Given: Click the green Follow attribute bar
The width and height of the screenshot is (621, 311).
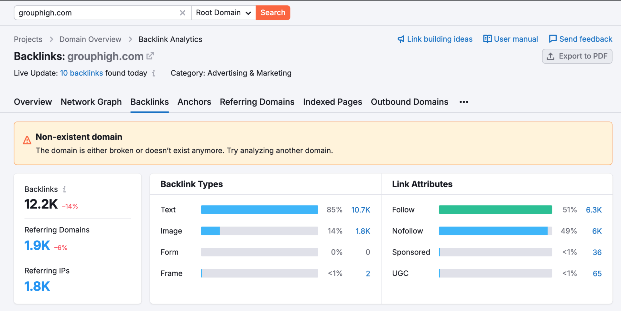Looking at the screenshot, I should coord(496,210).
